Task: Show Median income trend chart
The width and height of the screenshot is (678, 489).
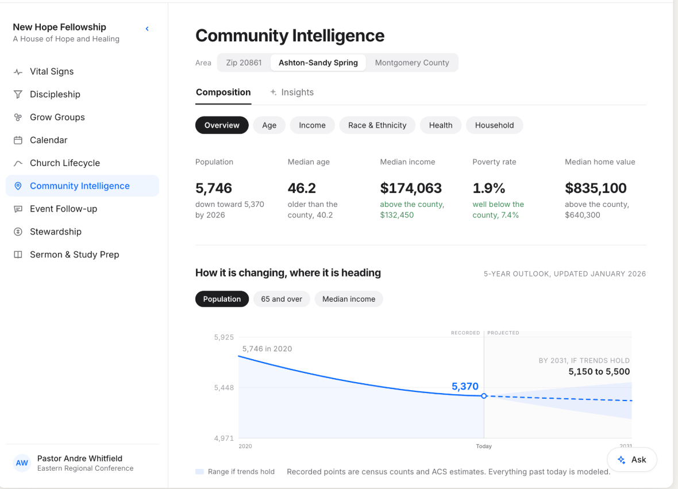Action: tap(349, 299)
